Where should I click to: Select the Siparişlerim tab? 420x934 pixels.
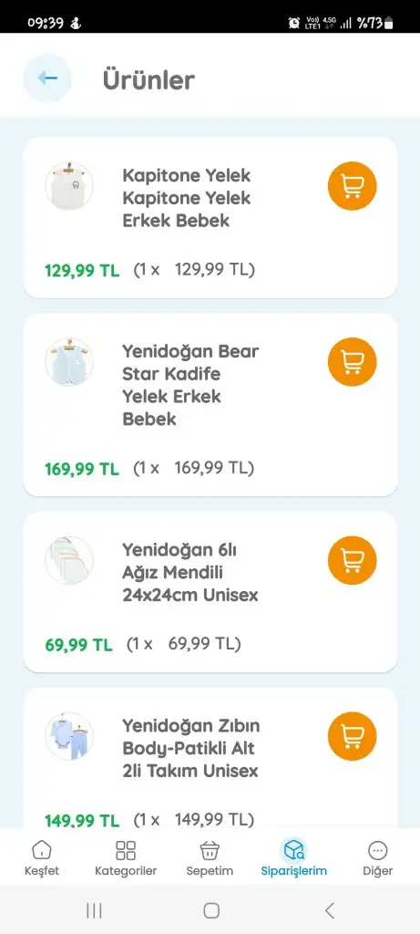[294, 857]
